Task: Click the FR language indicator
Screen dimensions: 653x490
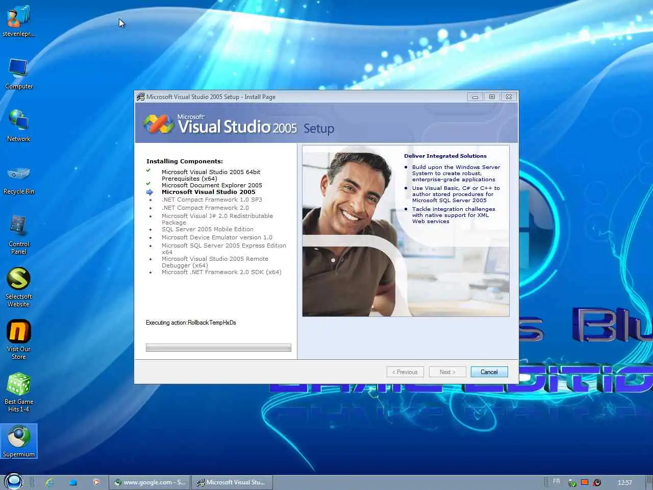Action: click(557, 481)
